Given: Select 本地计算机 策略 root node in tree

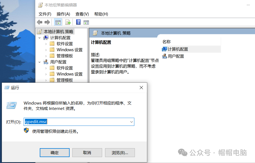Looking at the screenshot, I should click(x=58, y=32).
